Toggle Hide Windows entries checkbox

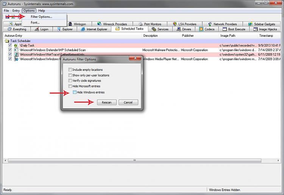[x=75, y=92]
